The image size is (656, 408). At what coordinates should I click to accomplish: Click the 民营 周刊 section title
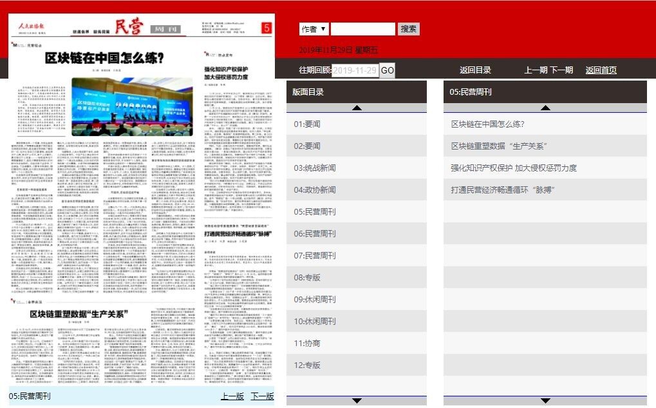pyautogui.click(x=147, y=28)
